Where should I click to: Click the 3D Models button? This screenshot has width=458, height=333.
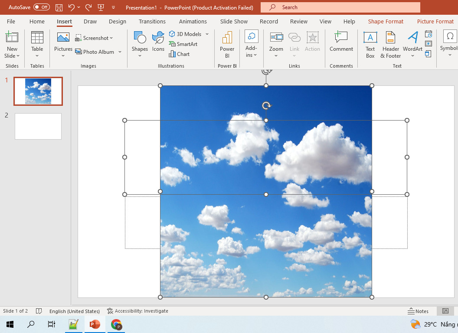click(185, 34)
